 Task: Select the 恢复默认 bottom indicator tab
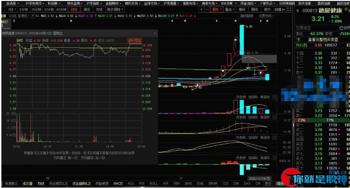pos(11,183)
